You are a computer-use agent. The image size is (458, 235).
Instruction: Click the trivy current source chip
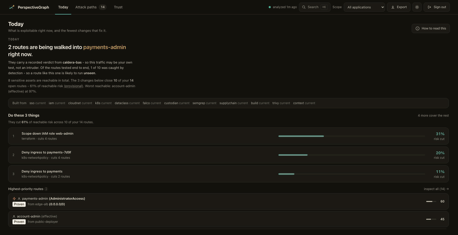(281, 103)
